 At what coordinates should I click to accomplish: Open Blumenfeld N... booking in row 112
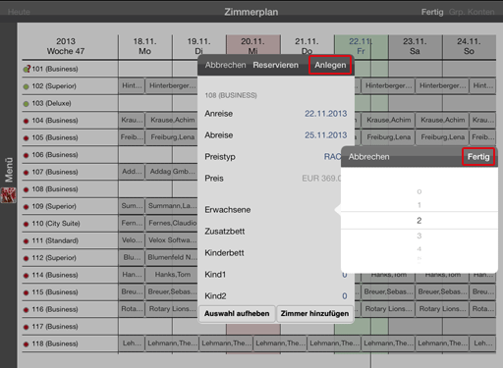point(172,257)
